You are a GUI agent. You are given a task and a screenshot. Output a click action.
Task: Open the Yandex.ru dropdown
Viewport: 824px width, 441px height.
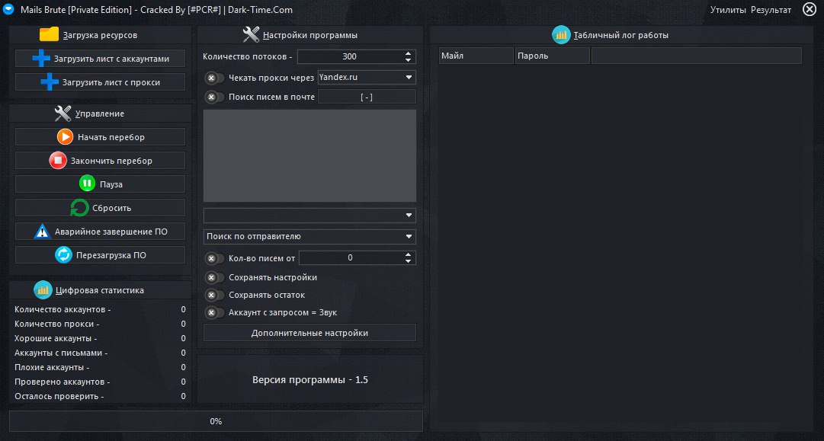coord(366,77)
